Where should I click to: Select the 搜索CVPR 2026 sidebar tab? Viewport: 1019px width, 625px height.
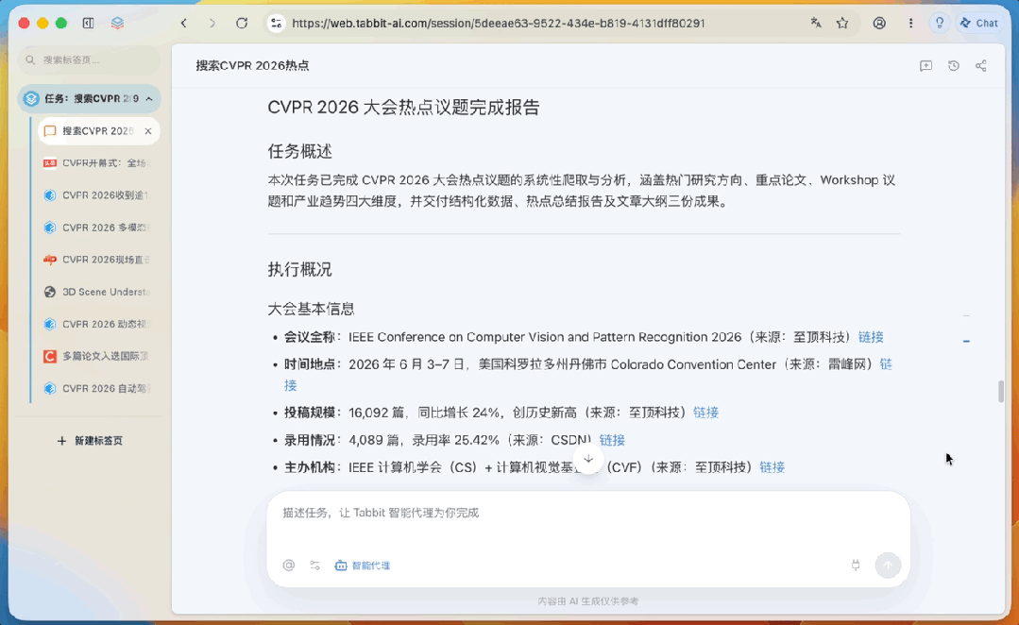point(99,131)
